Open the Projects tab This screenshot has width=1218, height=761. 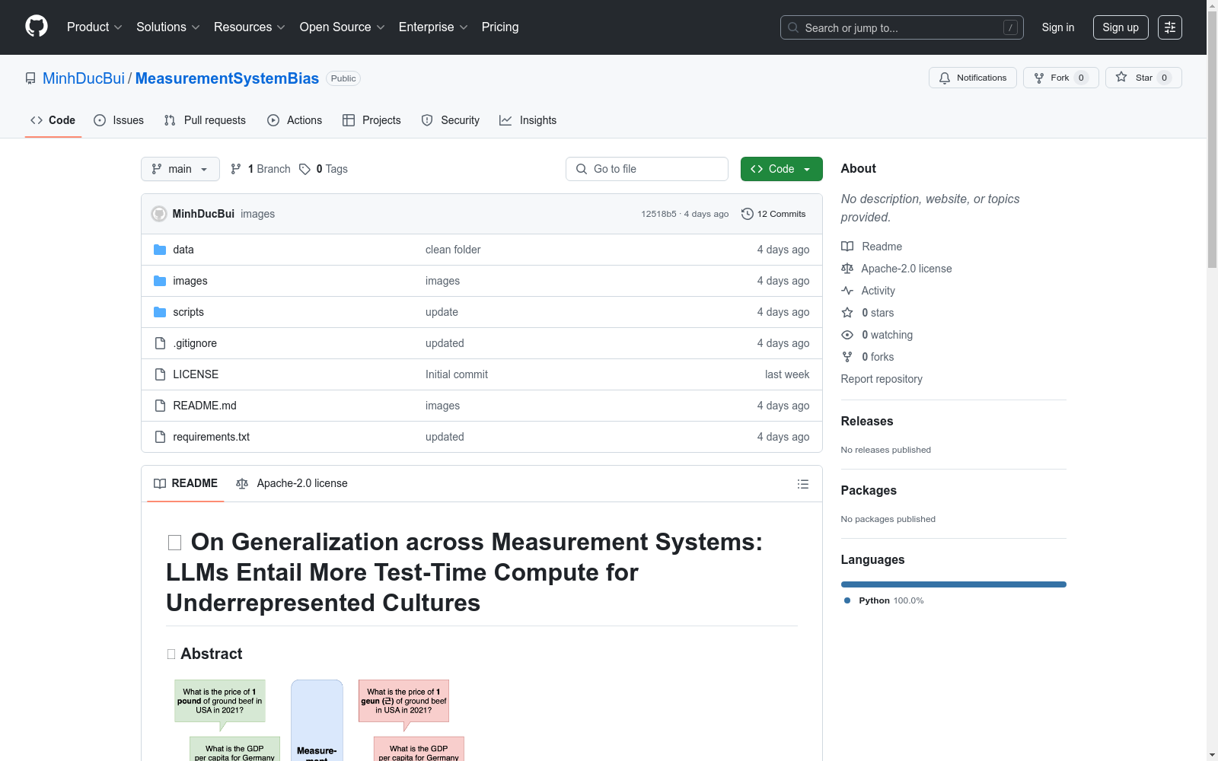point(371,120)
